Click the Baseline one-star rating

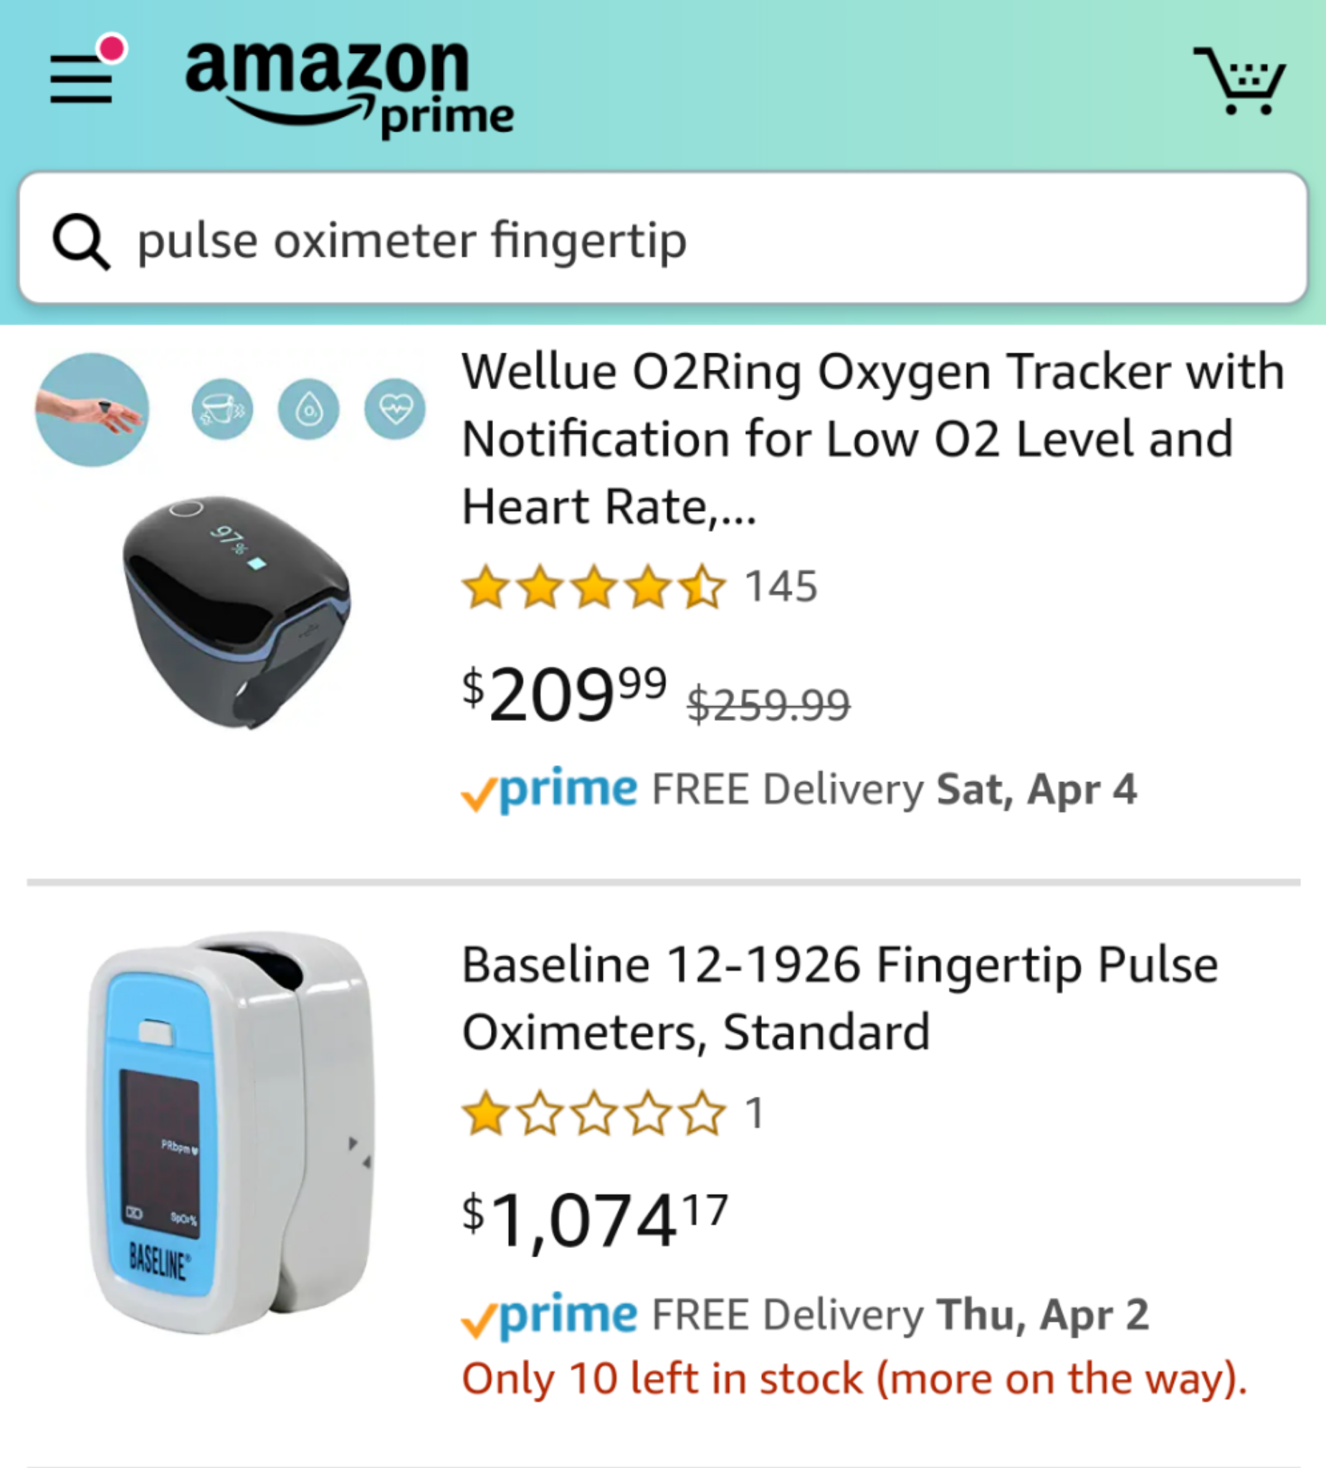point(594,1113)
